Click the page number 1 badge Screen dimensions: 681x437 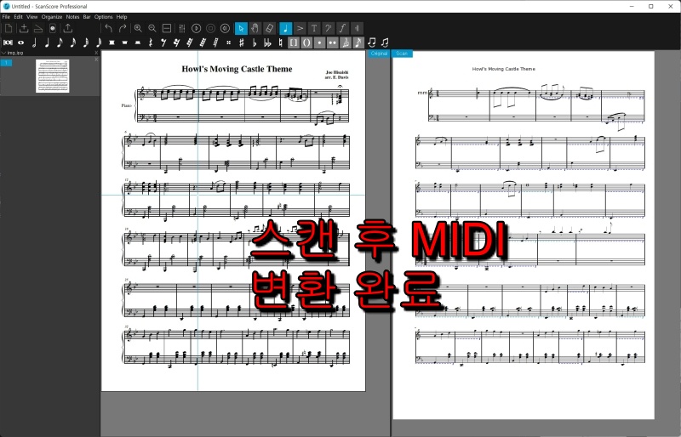click(6, 63)
